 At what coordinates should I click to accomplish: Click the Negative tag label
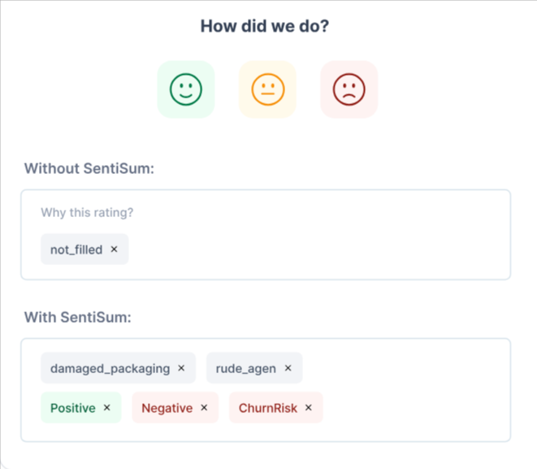click(x=167, y=408)
